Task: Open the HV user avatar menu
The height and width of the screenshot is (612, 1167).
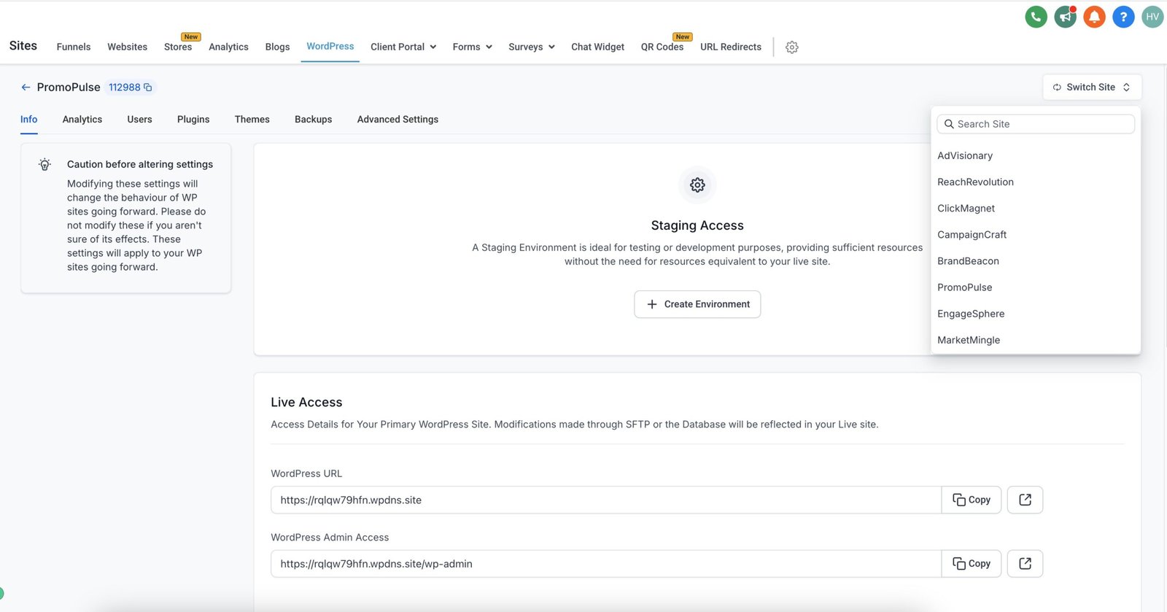Action: tap(1152, 17)
